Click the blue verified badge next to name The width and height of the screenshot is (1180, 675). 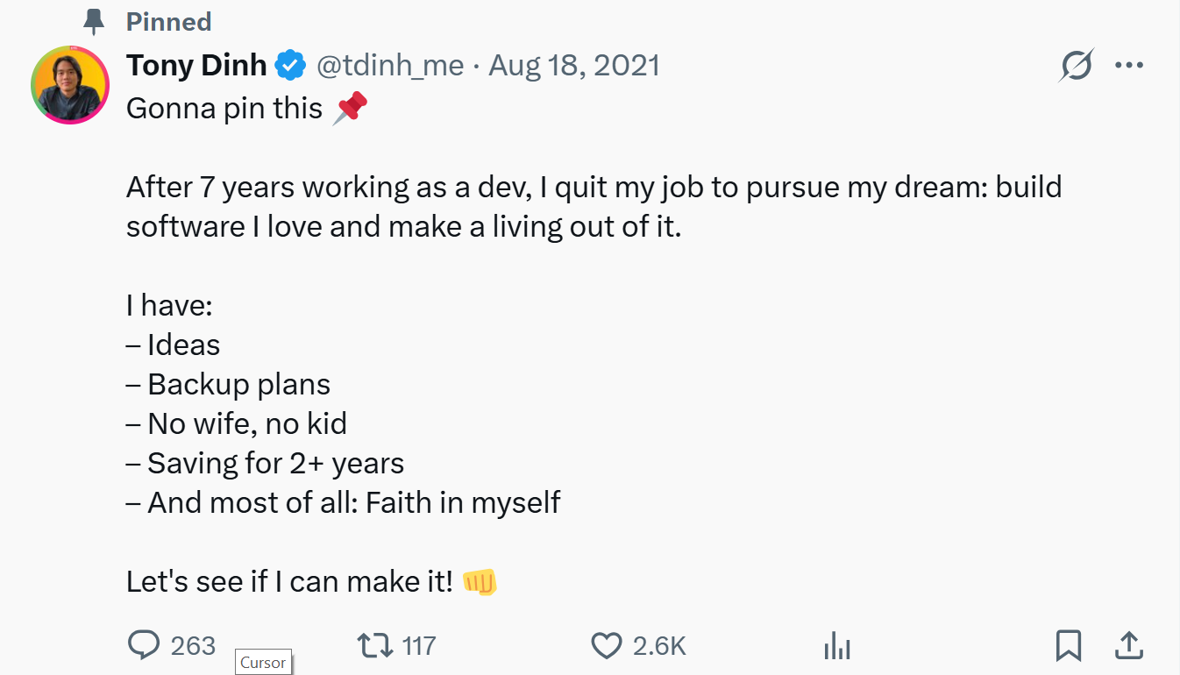(x=290, y=66)
